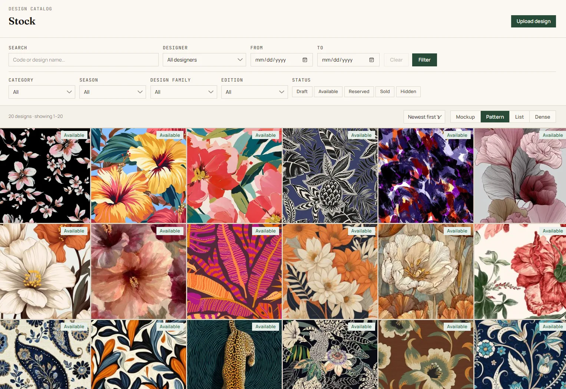Screen dimensions: 566x389
Task: Click the From date input field
Action: (x=281, y=60)
